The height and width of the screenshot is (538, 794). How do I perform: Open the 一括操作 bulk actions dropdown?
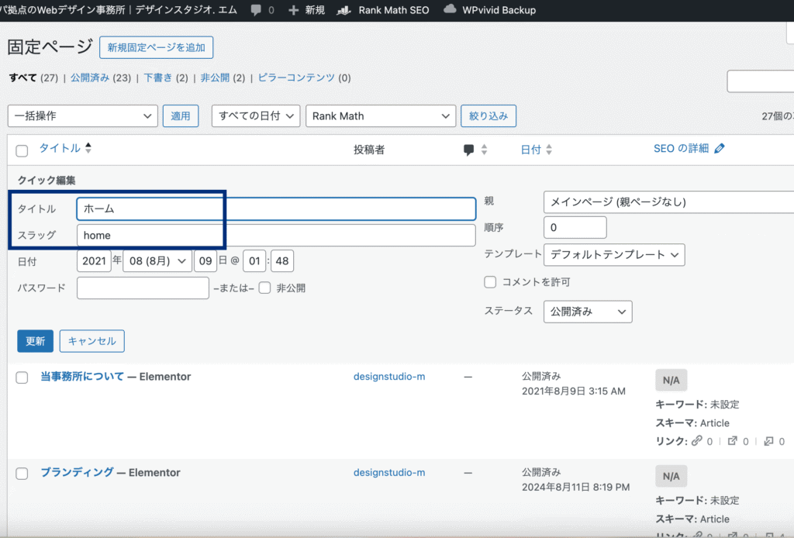tap(83, 116)
